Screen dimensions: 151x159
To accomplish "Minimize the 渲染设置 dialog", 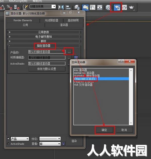I will click(x=64, y=13).
